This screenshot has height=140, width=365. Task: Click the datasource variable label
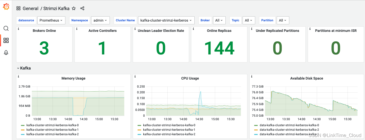[x=26, y=20]
